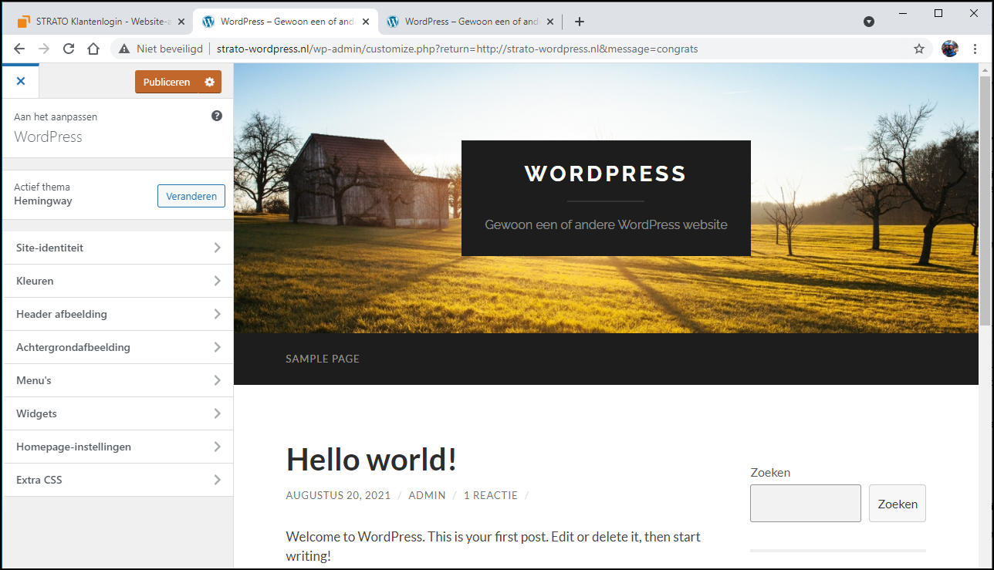
Task: Select the active WordPress customizer tab
Action: [286, 22]
